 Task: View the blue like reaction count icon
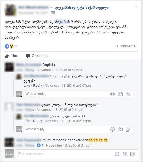[7, 46]
